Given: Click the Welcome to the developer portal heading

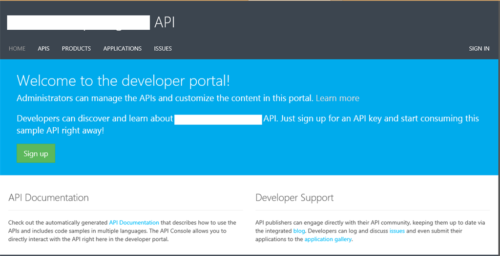Looking at the screenshot, I should pyautogui.click(x=123, y=80).
